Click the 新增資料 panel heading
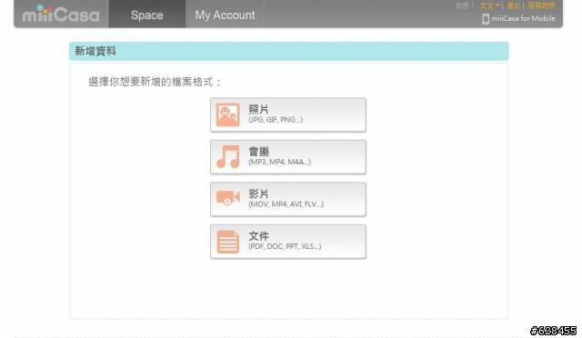The image size is (582, 338). (x=95, y=51)
